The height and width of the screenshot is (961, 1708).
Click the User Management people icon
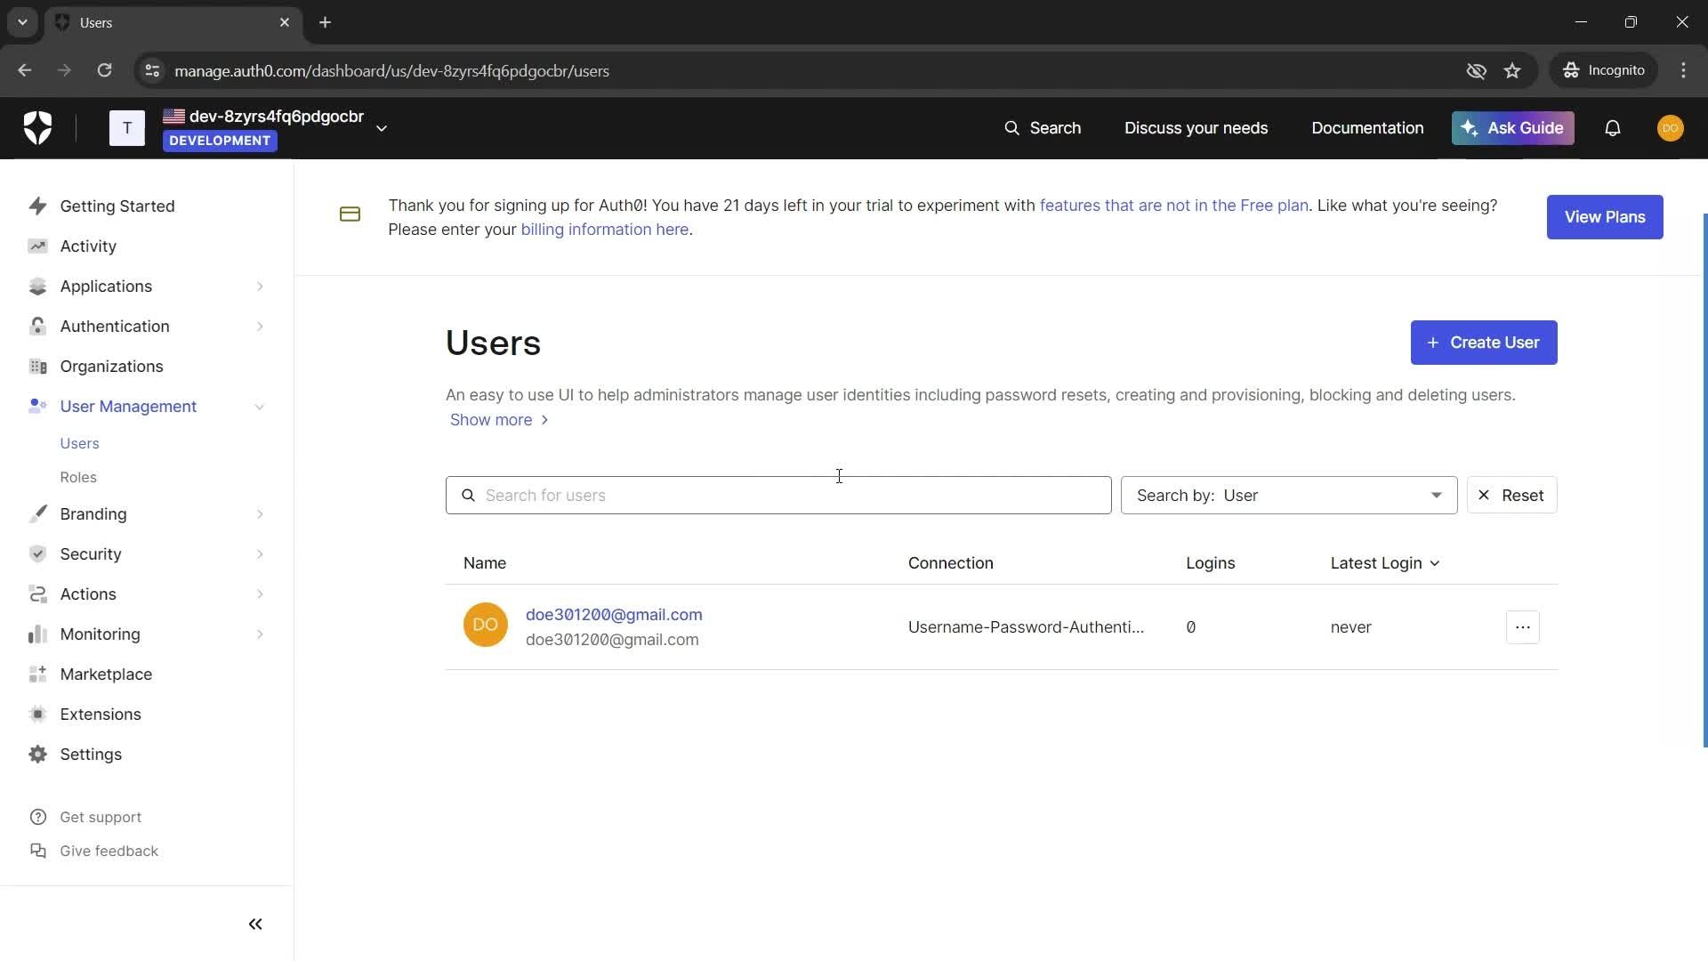click(x=37, y=406)
